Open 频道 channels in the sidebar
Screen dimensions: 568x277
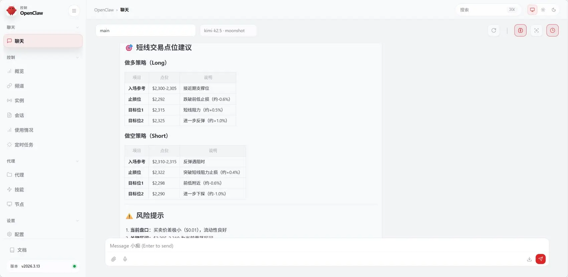[x=43, y=86]
